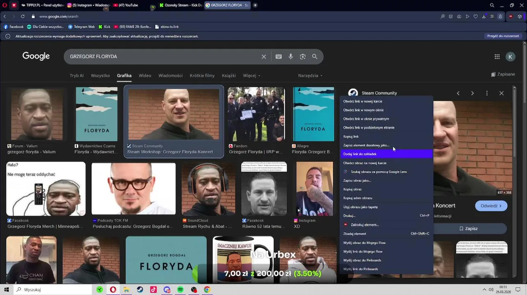527x295 pixels.
Task: Open the Steam taskbar icon
Action: point(140,290)
